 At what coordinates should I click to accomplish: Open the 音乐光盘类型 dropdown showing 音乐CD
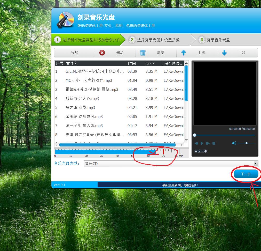click(x=256, y=164)
